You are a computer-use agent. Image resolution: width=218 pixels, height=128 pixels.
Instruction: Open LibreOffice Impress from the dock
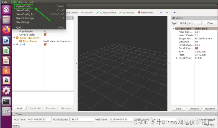6,60
